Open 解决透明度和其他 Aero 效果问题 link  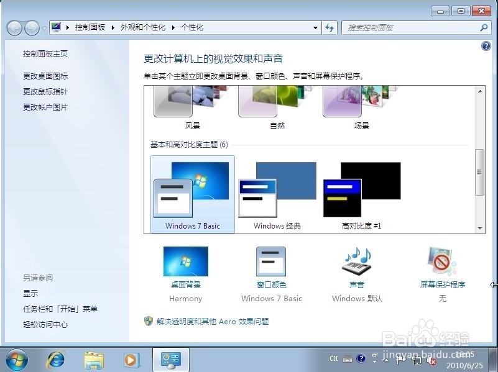[213, 322]
